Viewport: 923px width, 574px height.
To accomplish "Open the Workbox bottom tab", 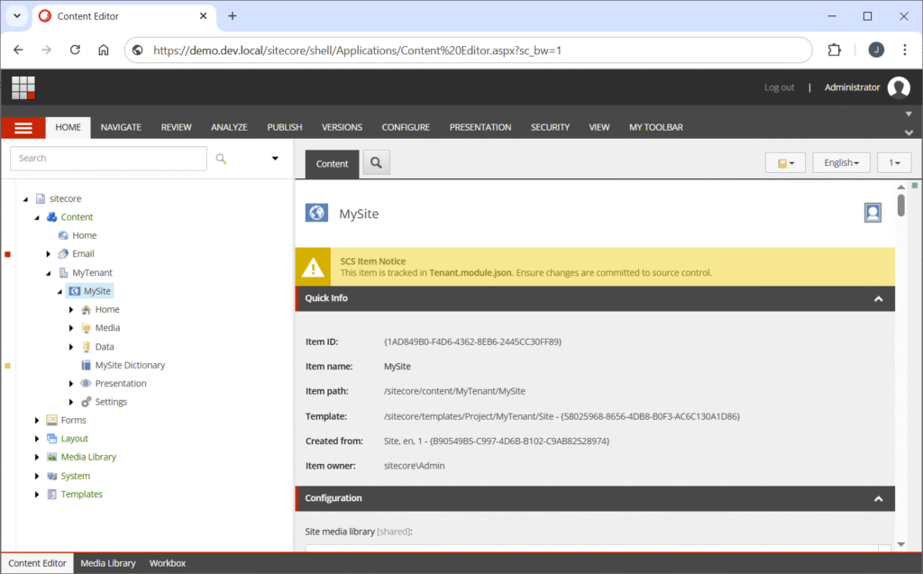I will pos(167,563).
